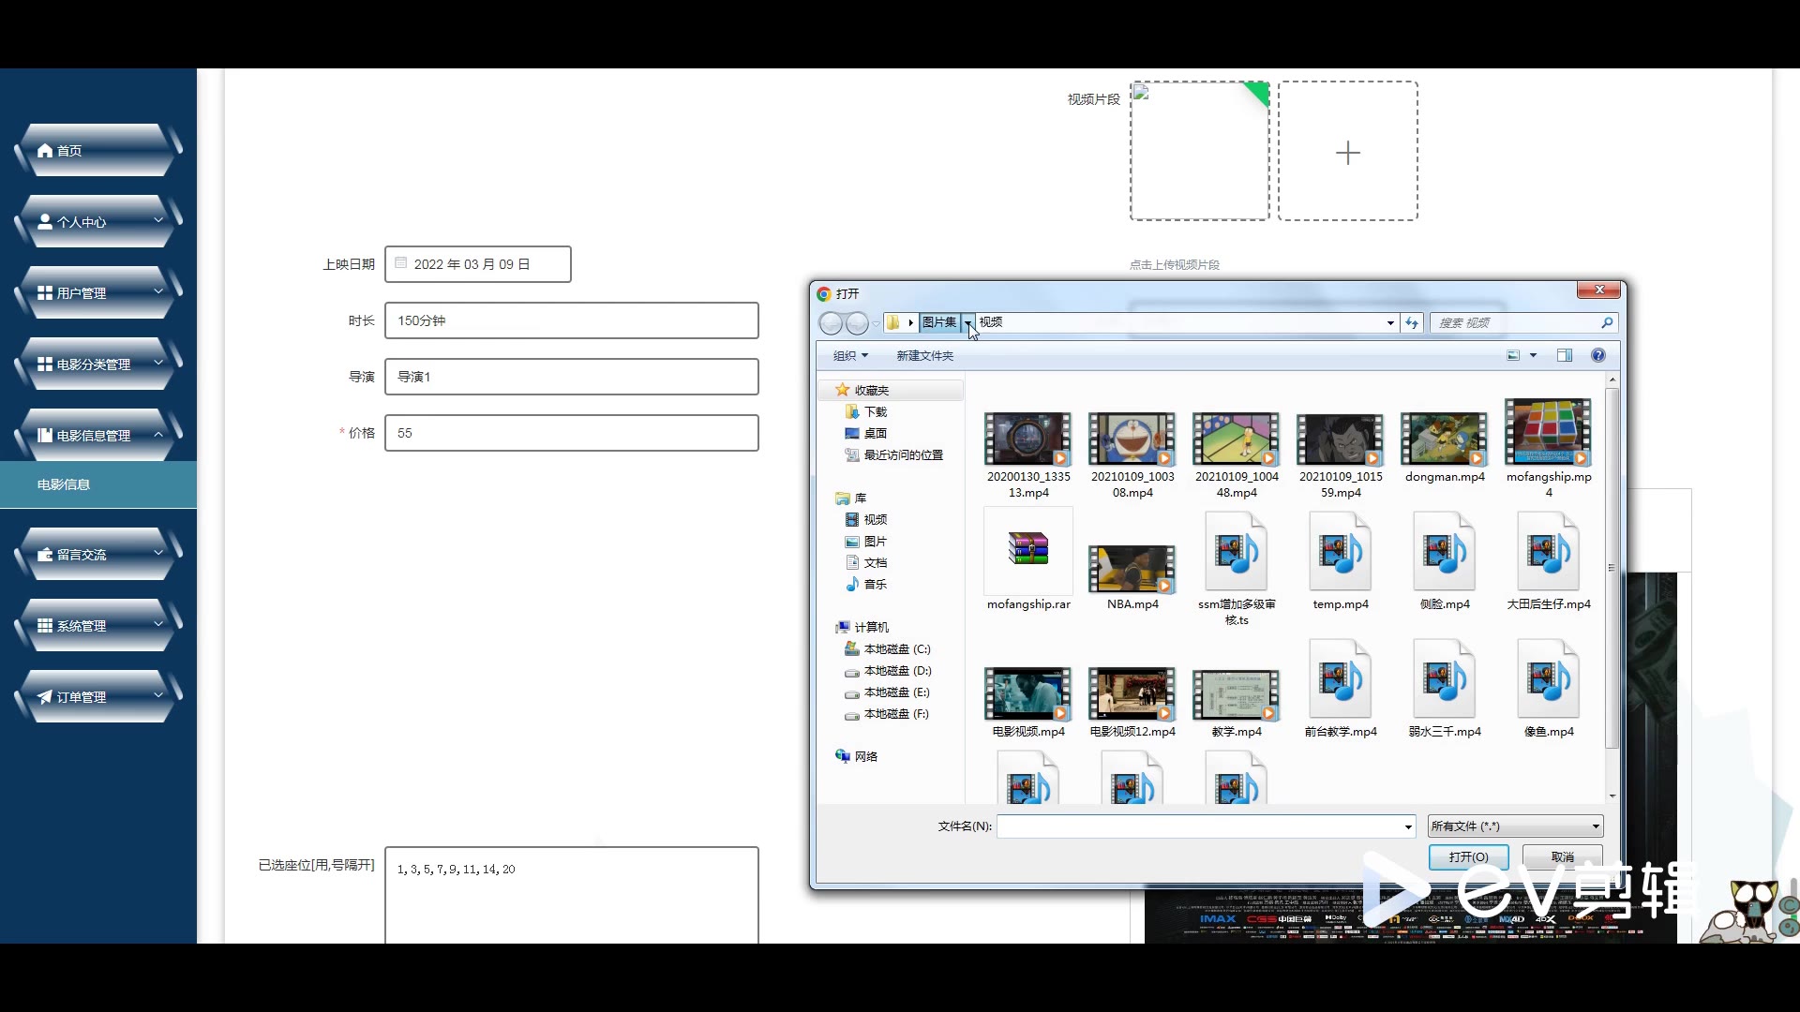This screenshot has height=1012, width=1800.
Task: Open the file type filter dropdown
Action: tap(1515, 826)
